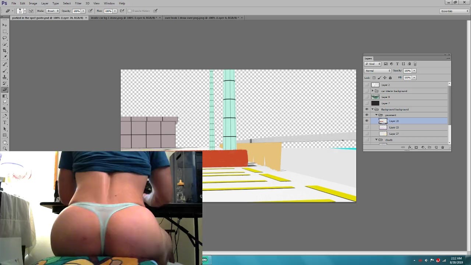Click the lock all layer icon
This screenshot has height=265, width=471.
point(390,78)
